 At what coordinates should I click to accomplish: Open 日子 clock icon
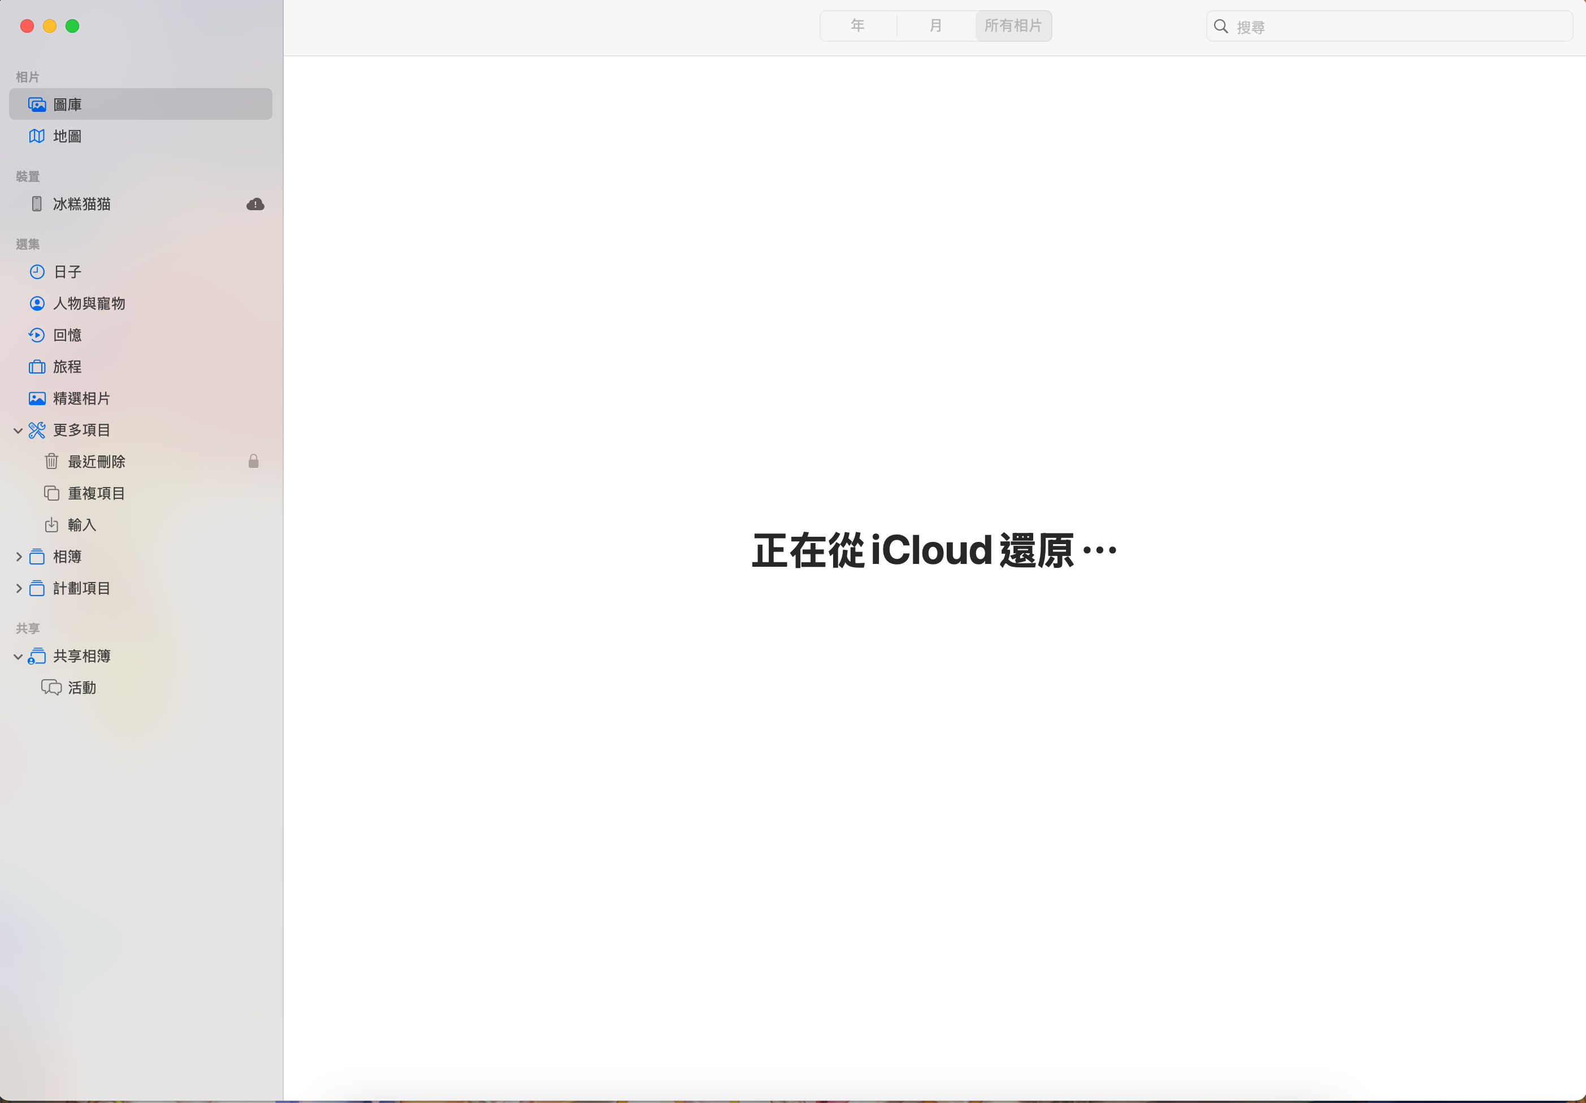tap(37, 272)
